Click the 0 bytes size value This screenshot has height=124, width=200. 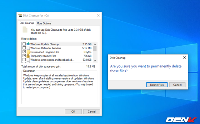(x=87, y=52)
